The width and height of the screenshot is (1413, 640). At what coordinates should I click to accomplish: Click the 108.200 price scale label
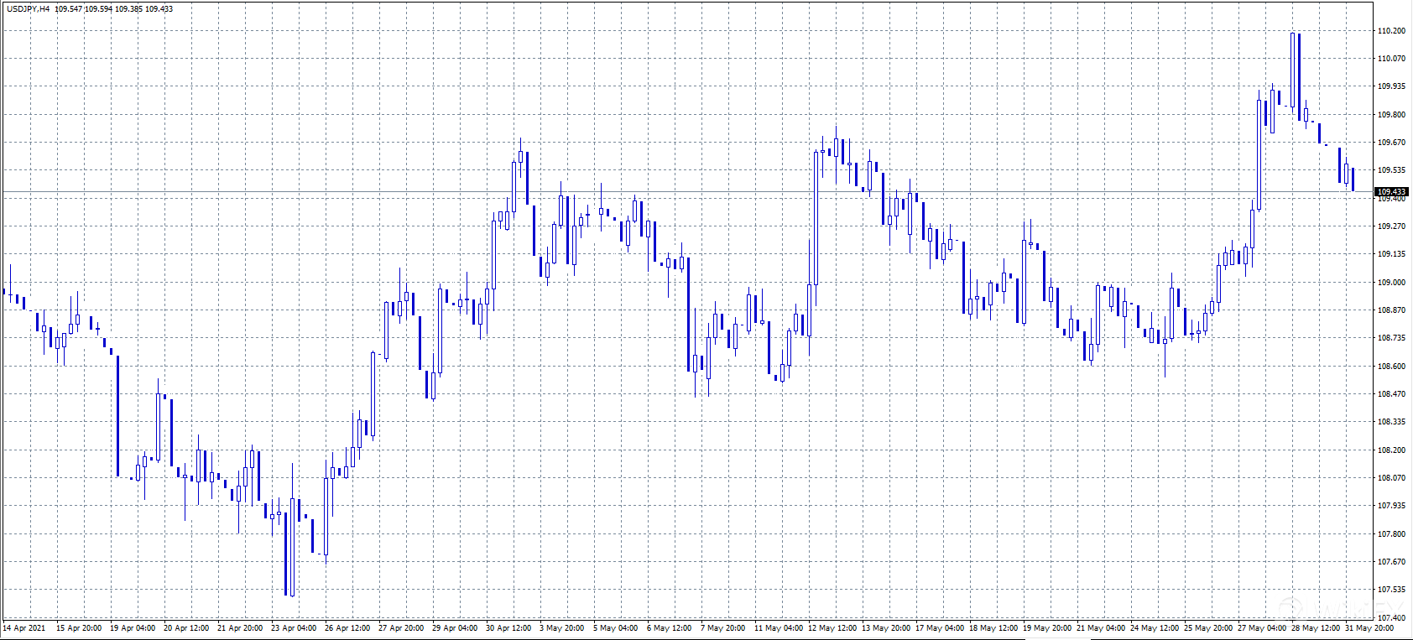[x=1391, y=450]
